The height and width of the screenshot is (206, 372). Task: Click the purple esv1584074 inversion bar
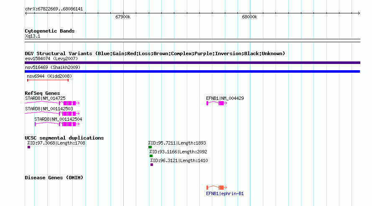(x=192, y=63)
